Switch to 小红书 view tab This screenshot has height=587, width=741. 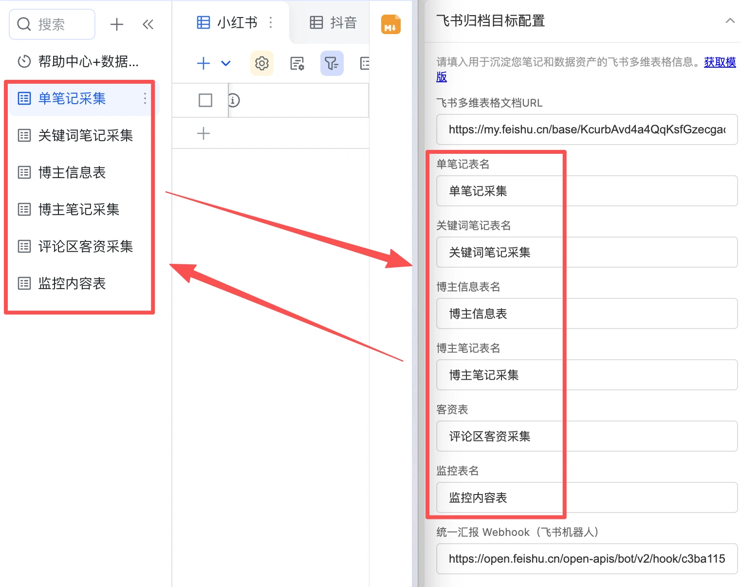pyautogui.click(x=227, y=22)
